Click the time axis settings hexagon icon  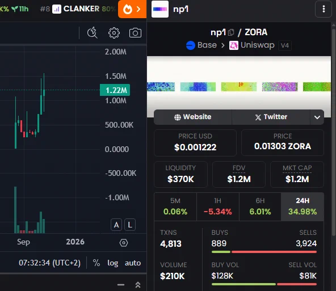tap(124, 243)
